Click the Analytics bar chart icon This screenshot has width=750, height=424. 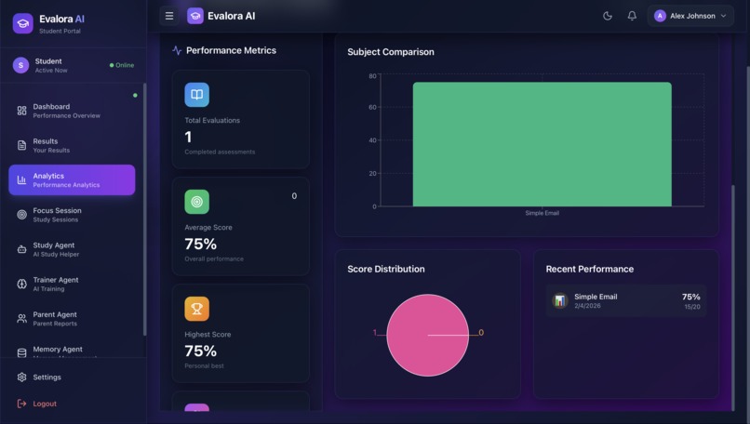click(21, 180)
